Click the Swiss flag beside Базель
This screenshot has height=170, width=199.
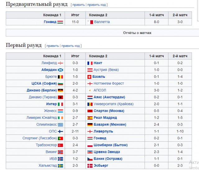pos(89,77)
